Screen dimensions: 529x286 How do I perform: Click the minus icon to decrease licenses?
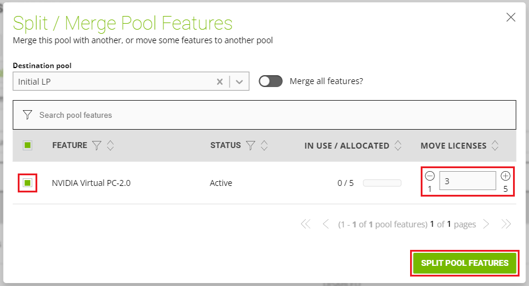click(430, 176)
